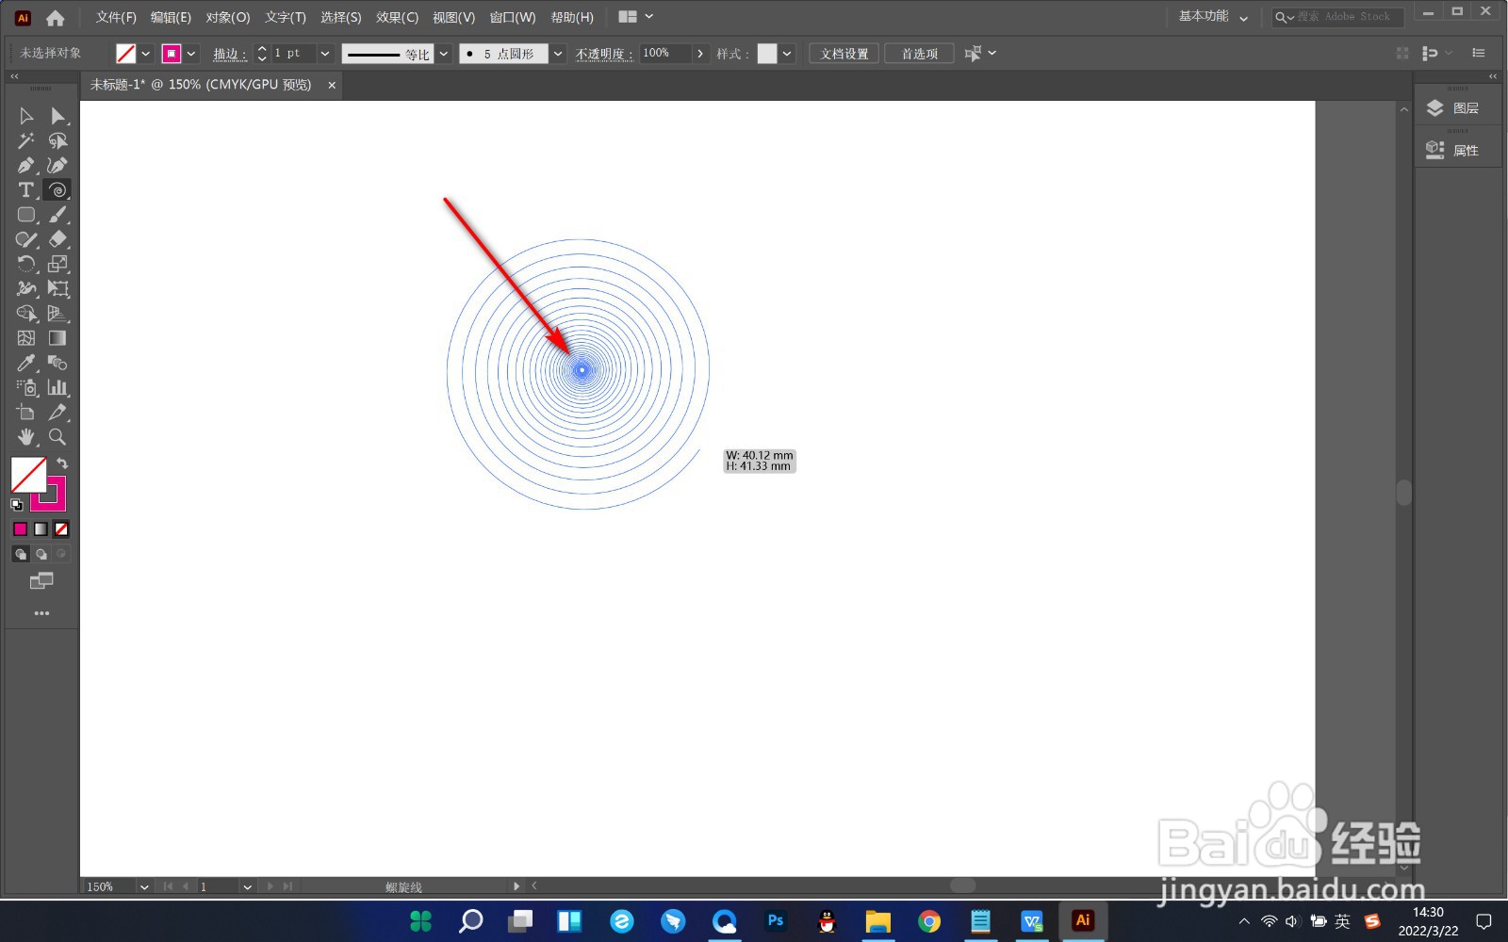
Task: Click the toolbox fill swatch
Action: tap(28, 475)
